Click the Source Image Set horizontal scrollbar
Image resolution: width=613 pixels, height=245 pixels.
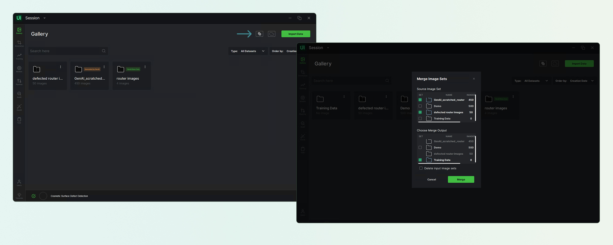coord(439,122)
